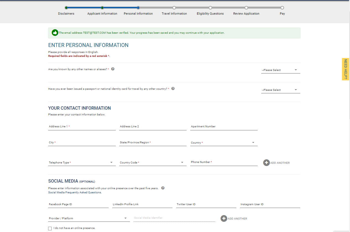Focus the Phone Number input field

click(224, 162)
